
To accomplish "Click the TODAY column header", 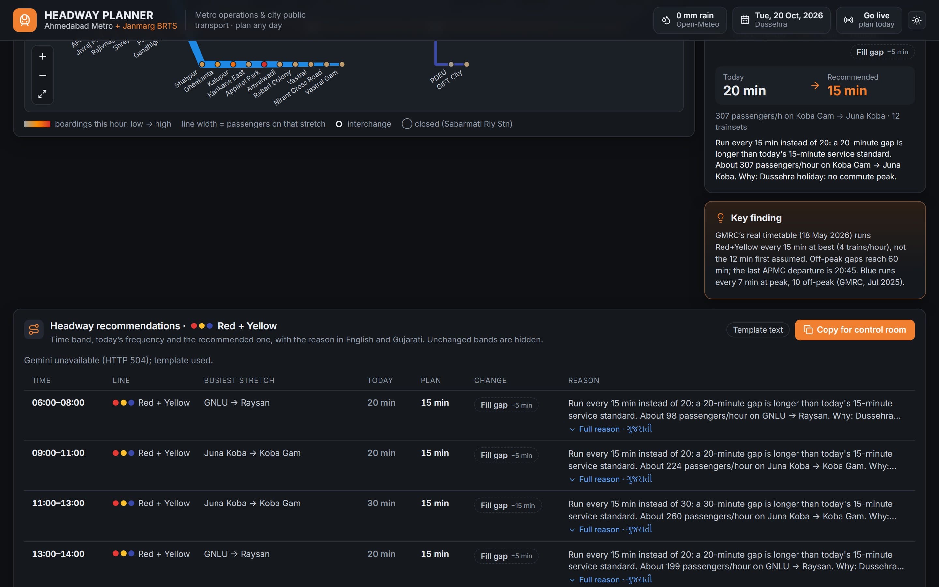I will [380, 381].
